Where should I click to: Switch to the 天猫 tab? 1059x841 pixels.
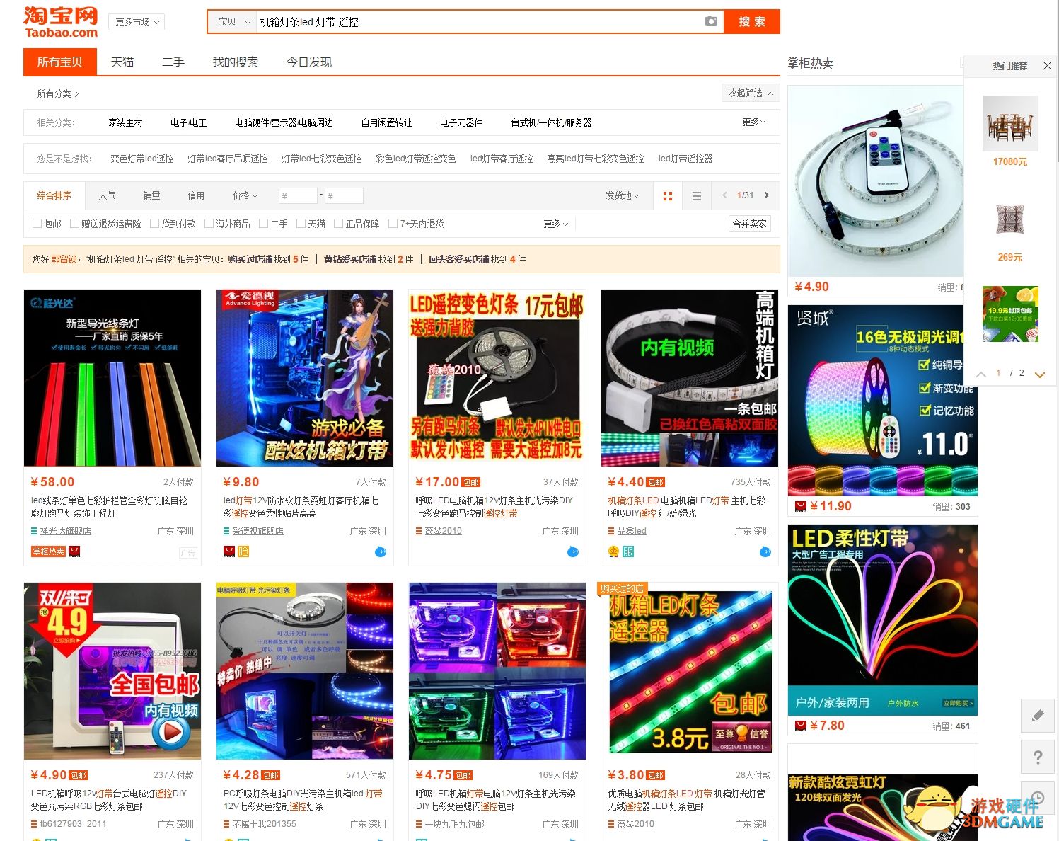[122, 62]
